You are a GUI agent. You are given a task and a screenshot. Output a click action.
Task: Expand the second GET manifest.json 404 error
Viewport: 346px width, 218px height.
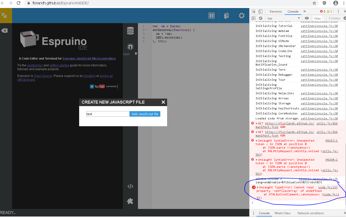click(257, 132)
